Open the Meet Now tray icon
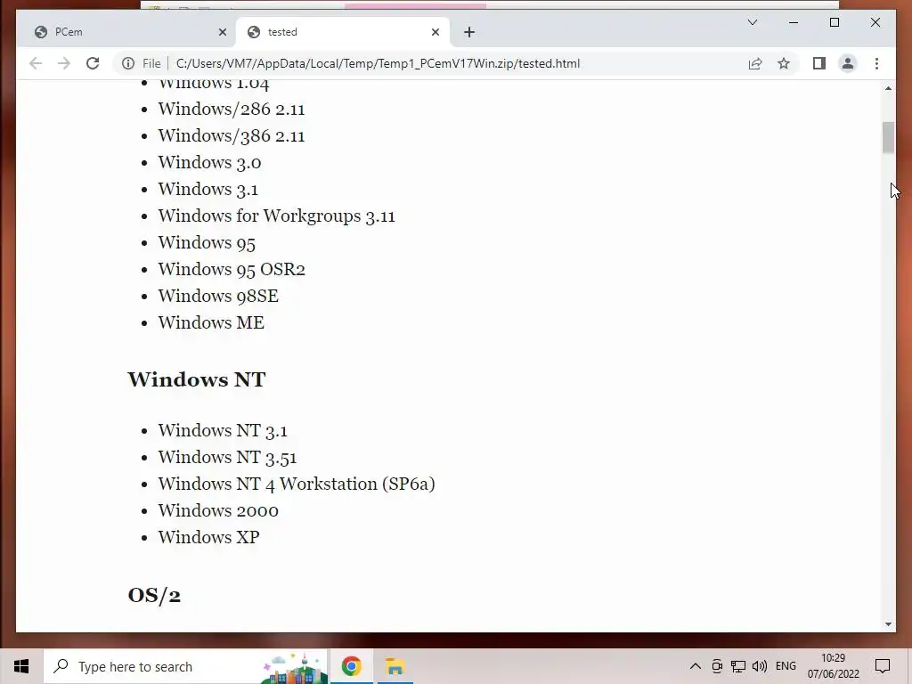The width and height of the screenshot is (912, 684). pyautogui.click(x=717, y=666)
